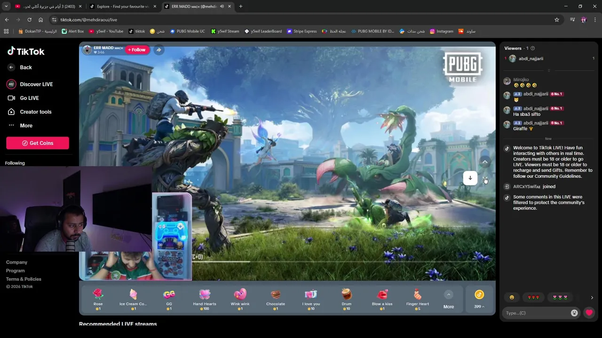
Task: Open Instagram bookmark
Action: pyautogui.click(x=441, y=31)
